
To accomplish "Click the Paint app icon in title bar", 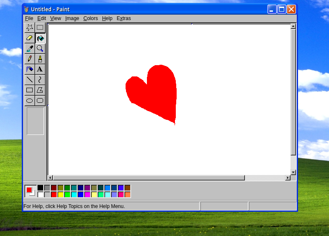I will (26, 9).
